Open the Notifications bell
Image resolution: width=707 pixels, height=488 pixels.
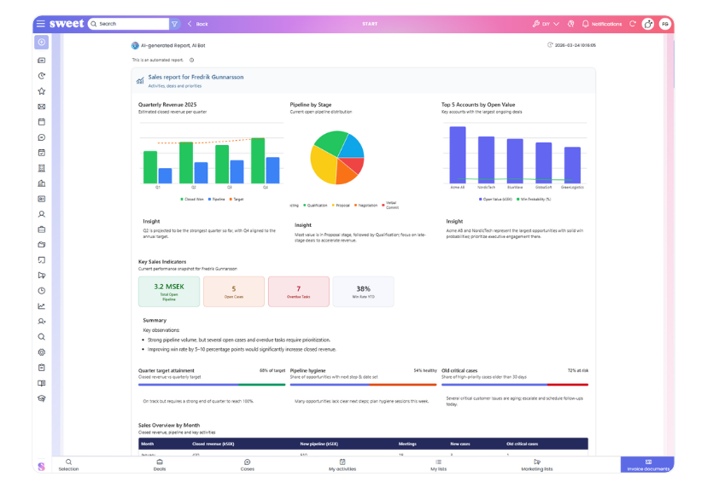tap(602, 24)
